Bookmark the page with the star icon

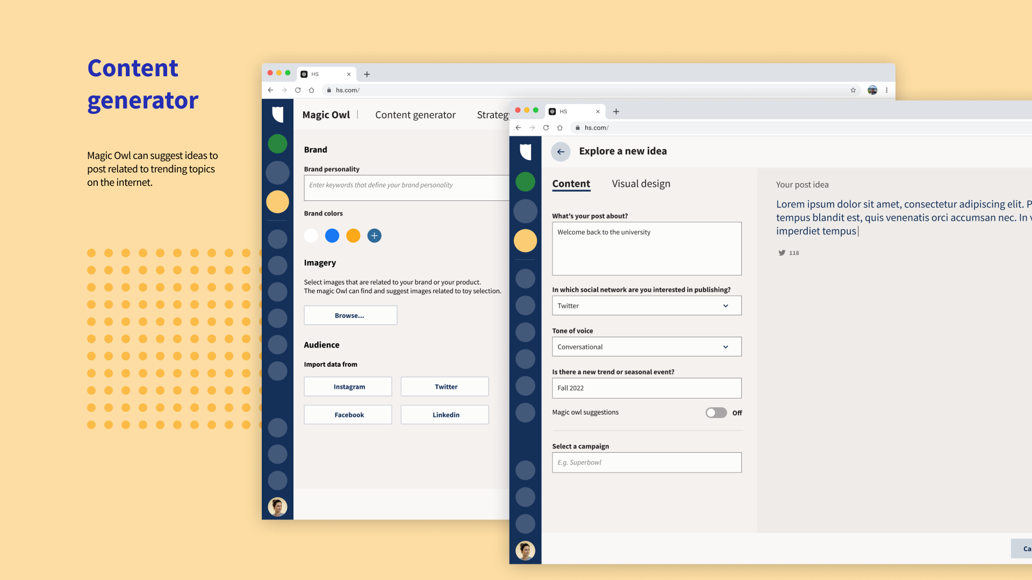pyautogui.click(x=853, y=90)
